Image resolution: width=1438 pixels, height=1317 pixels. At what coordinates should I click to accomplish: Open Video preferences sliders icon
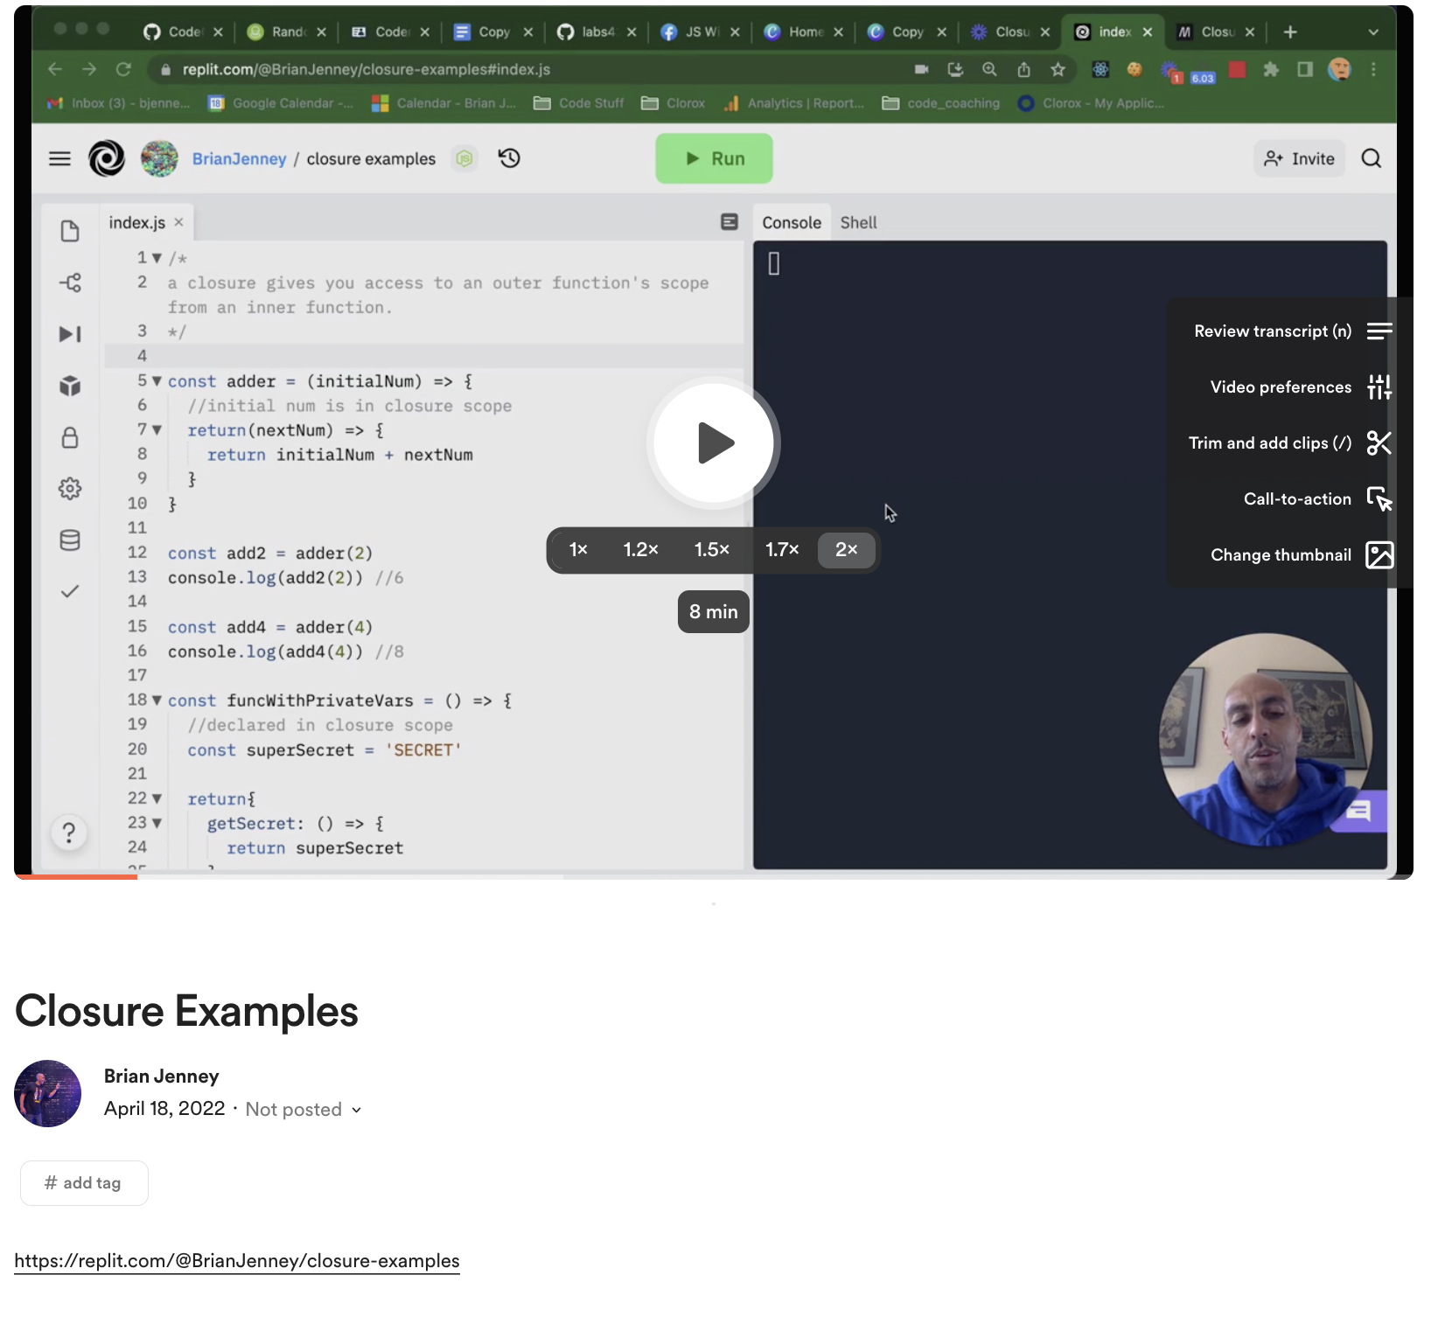click(1379, 387)
